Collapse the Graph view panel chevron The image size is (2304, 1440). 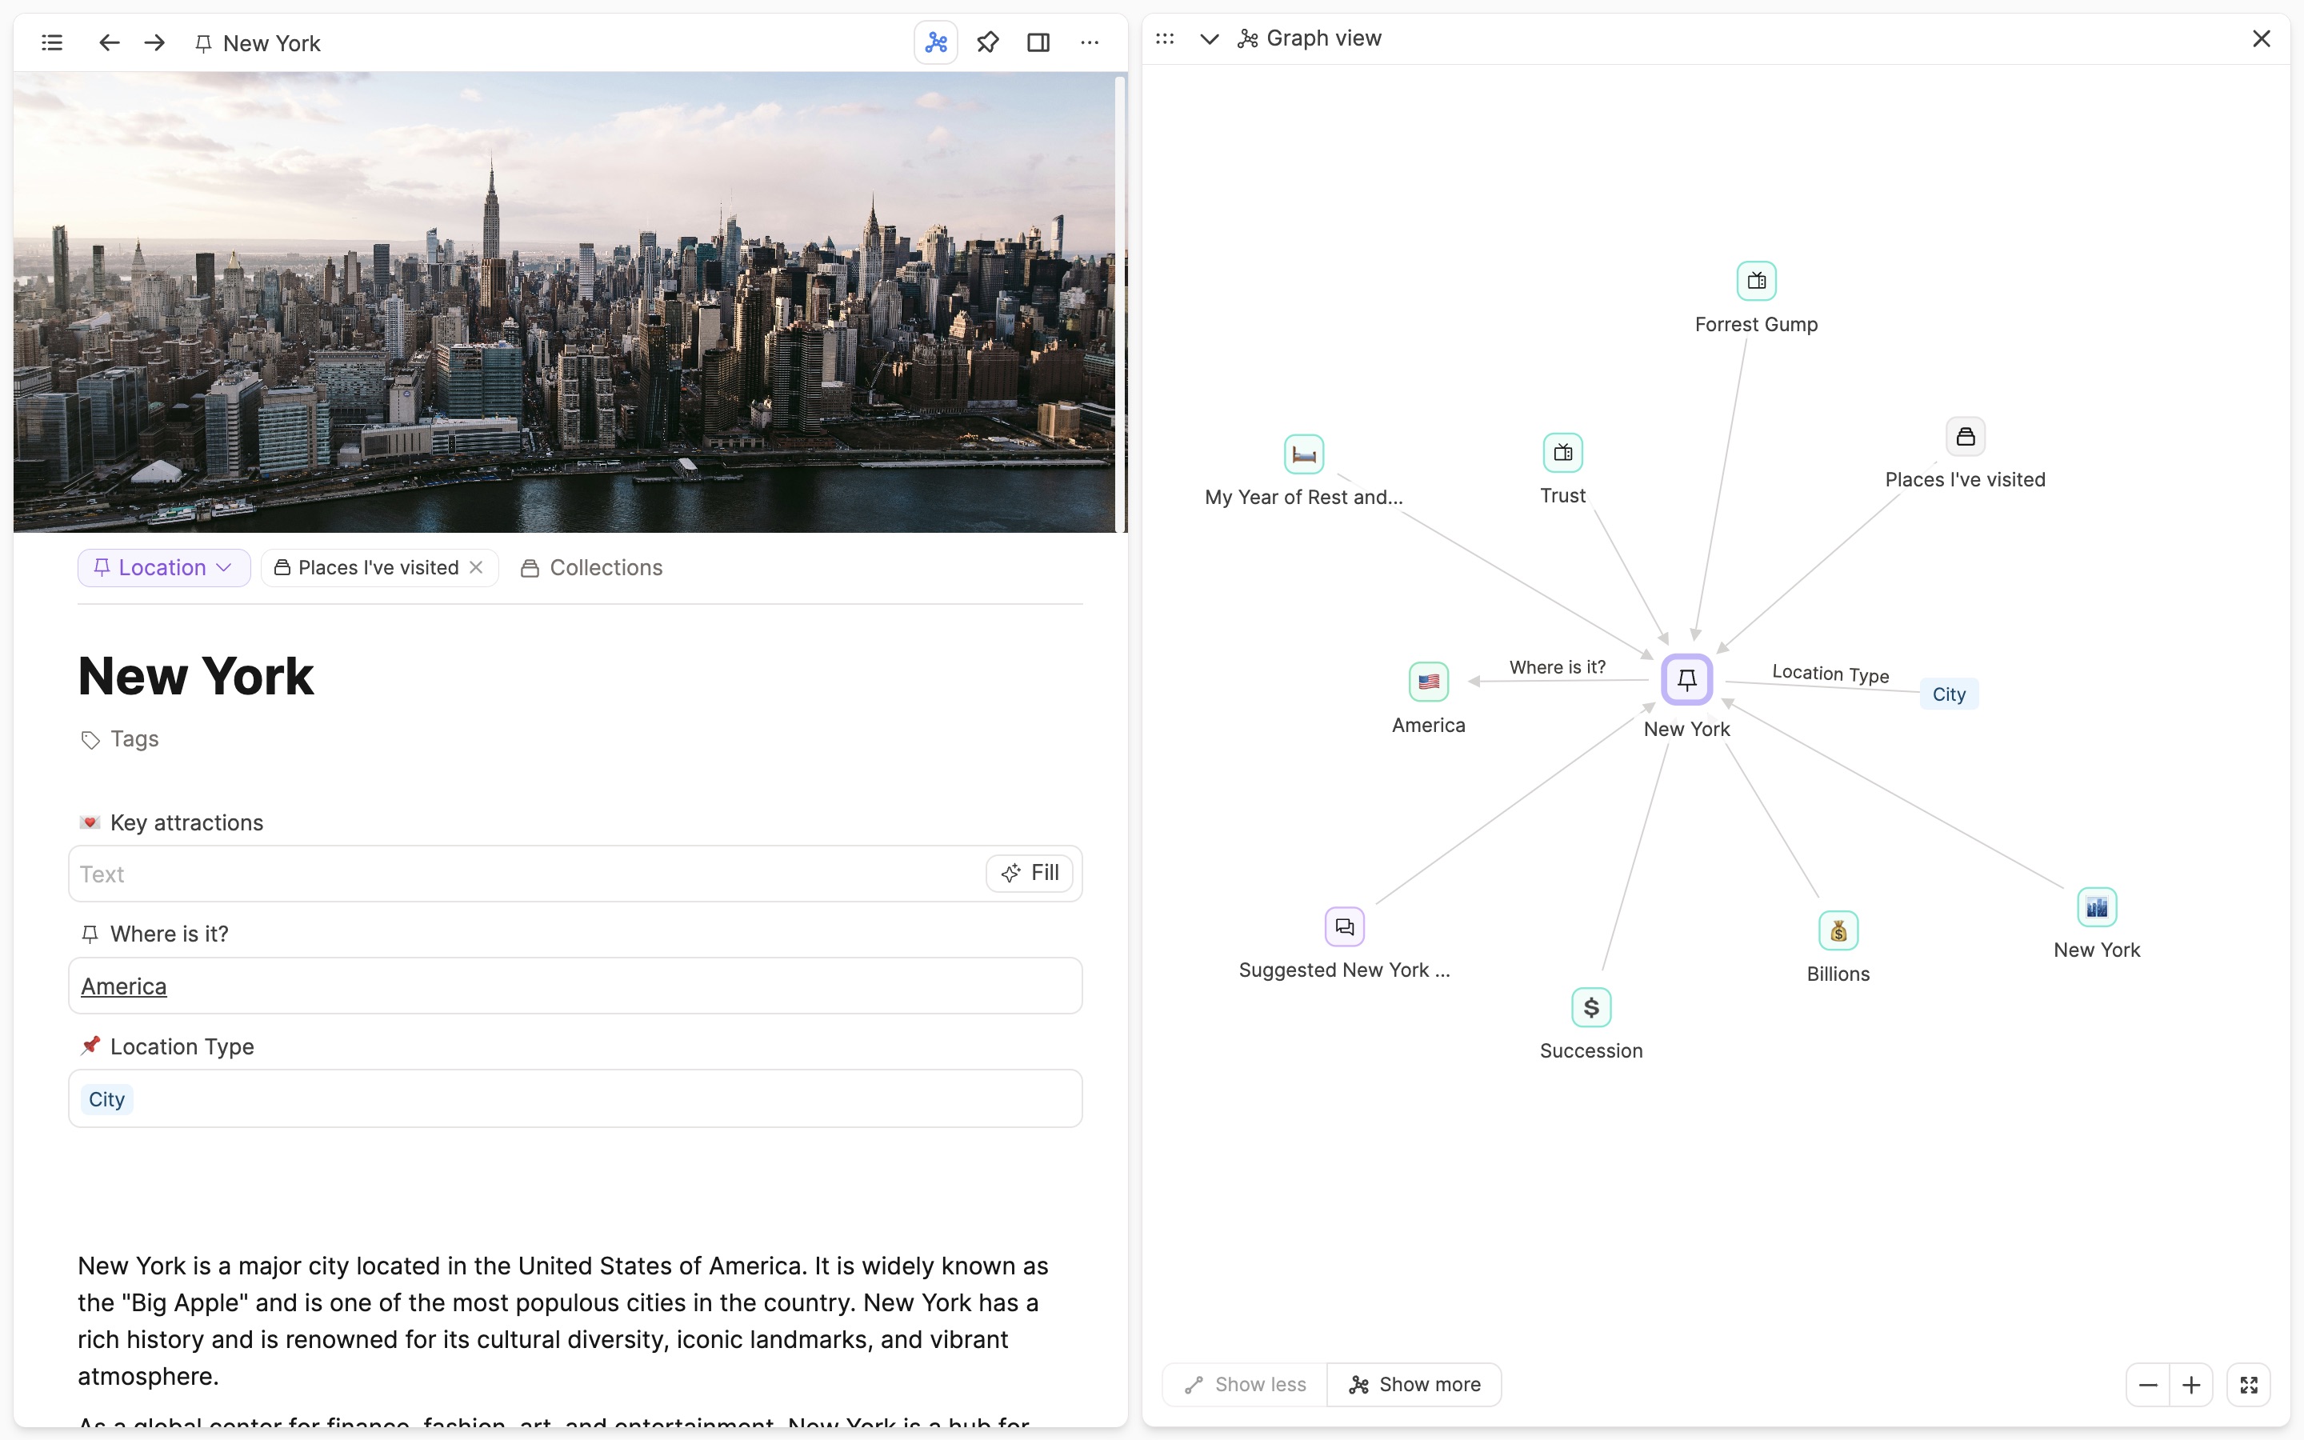(x=1208, y=39)
